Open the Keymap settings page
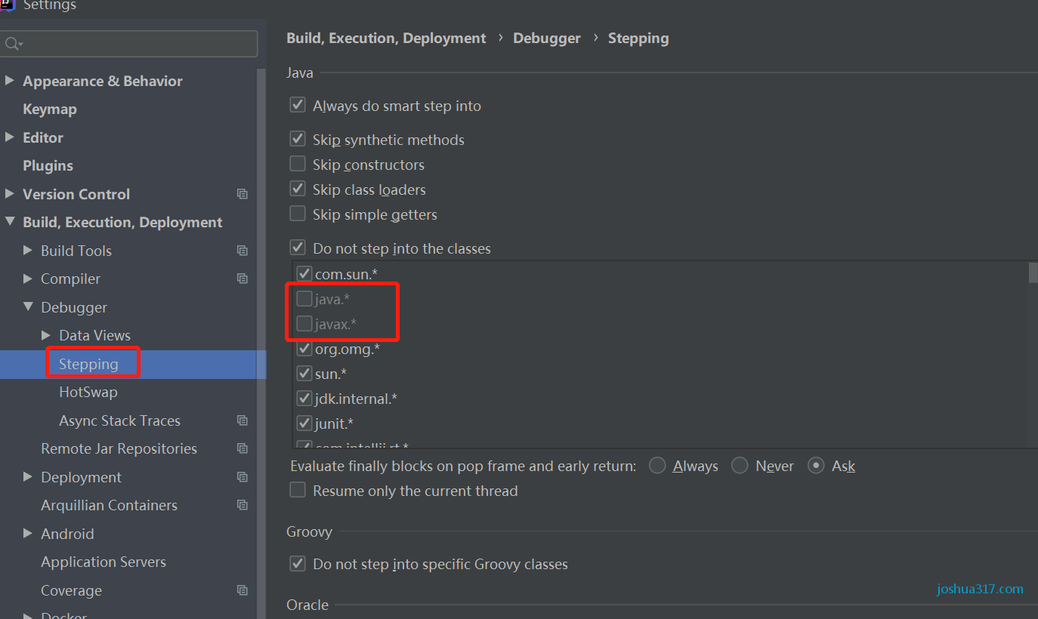Viewport: 1038px width, 619px height. 50,109
